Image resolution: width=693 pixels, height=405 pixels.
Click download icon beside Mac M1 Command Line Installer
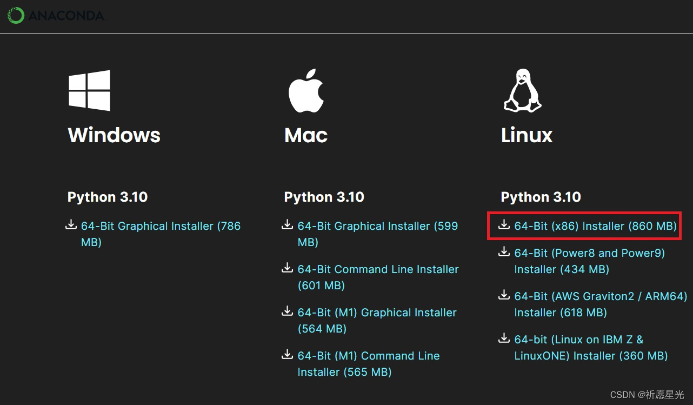point(288,354)
